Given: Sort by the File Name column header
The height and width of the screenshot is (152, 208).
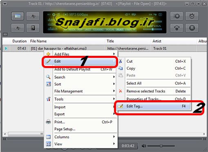Looking at the screenshot, I should point(67,41).
